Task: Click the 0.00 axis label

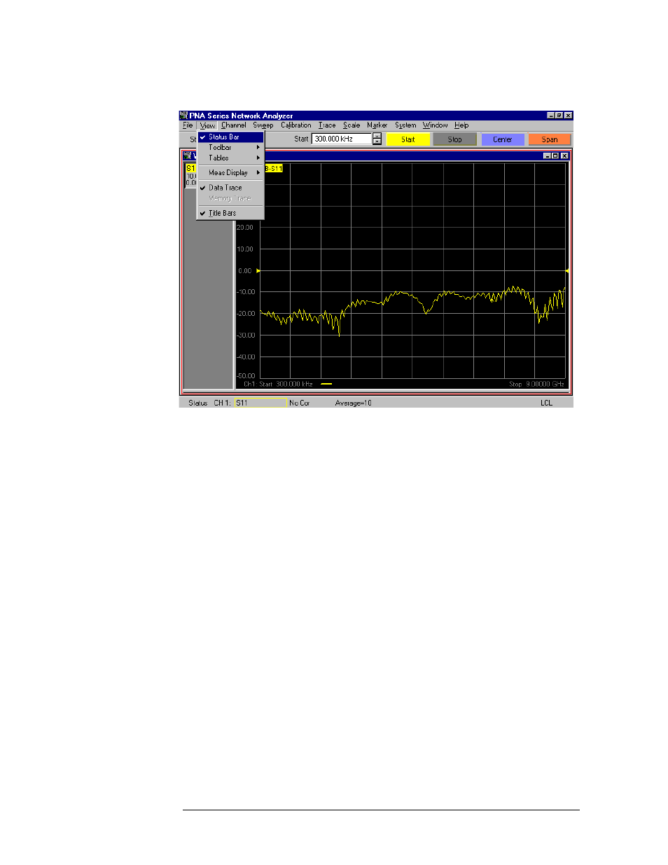Action: pos(245,271)
